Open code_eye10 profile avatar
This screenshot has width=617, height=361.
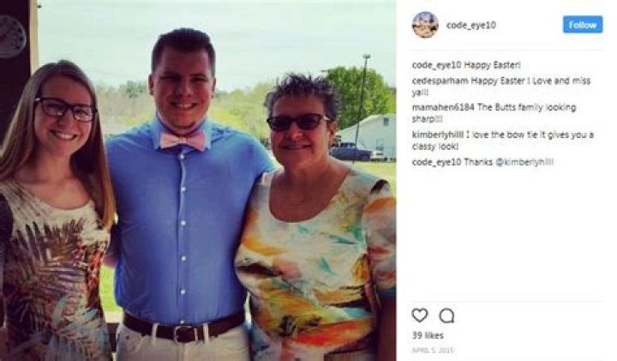pyautogui.click(x=425, y=25)
